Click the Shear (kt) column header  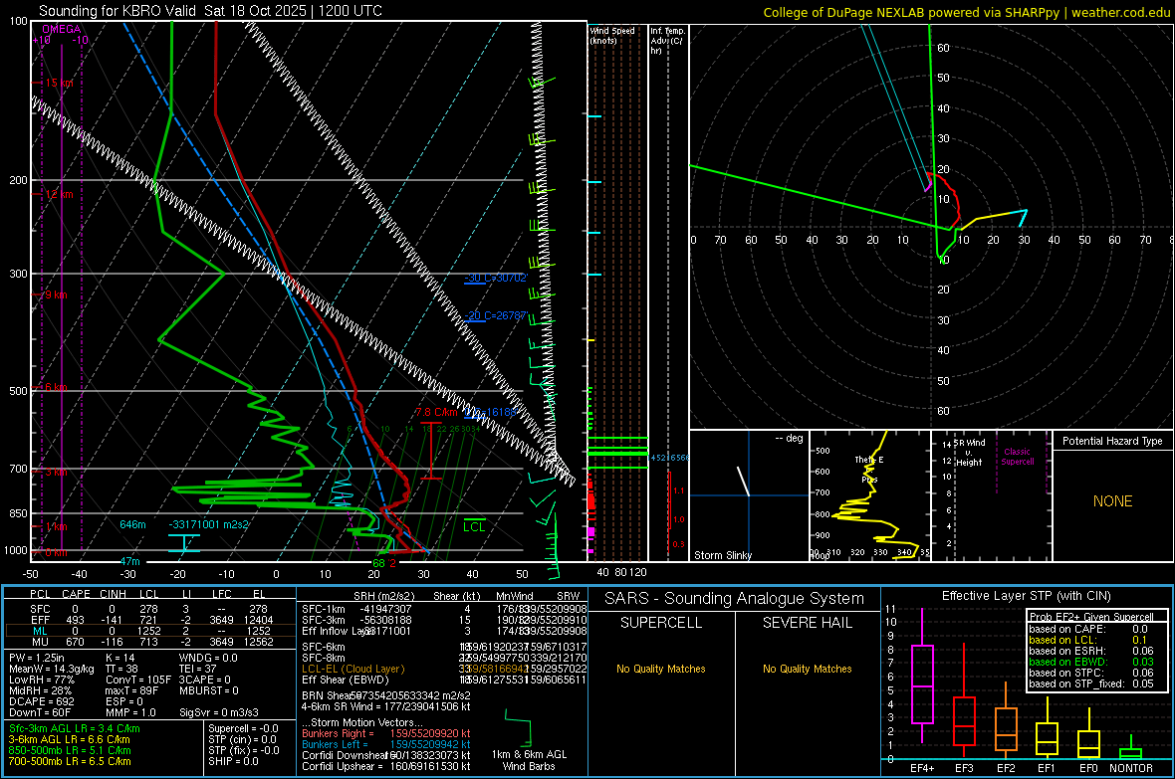(456, 596)
